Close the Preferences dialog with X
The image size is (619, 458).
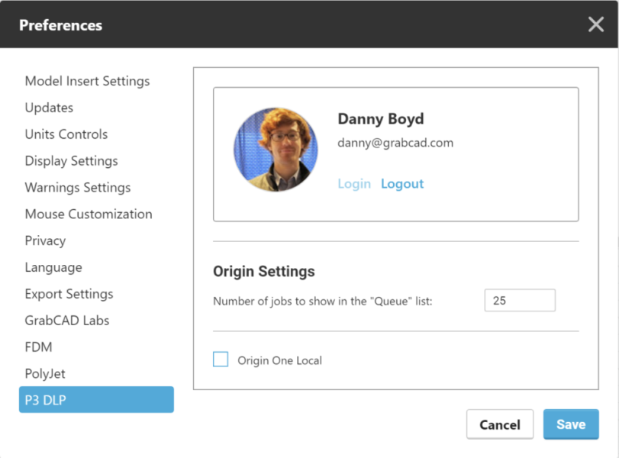pos(595,24)
